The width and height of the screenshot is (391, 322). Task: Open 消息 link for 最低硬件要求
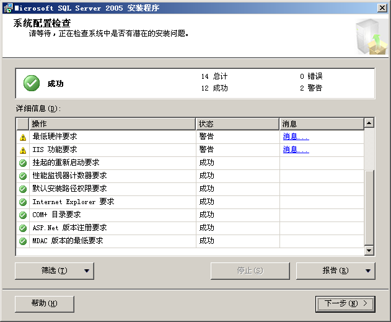click(x=296, y=136)
